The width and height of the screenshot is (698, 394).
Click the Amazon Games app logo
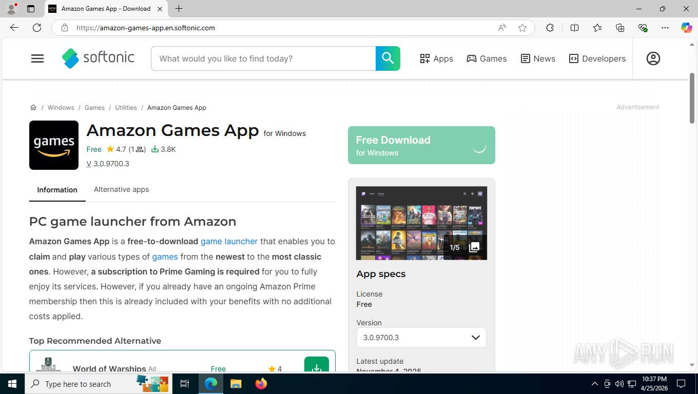(x=54, y=145)
